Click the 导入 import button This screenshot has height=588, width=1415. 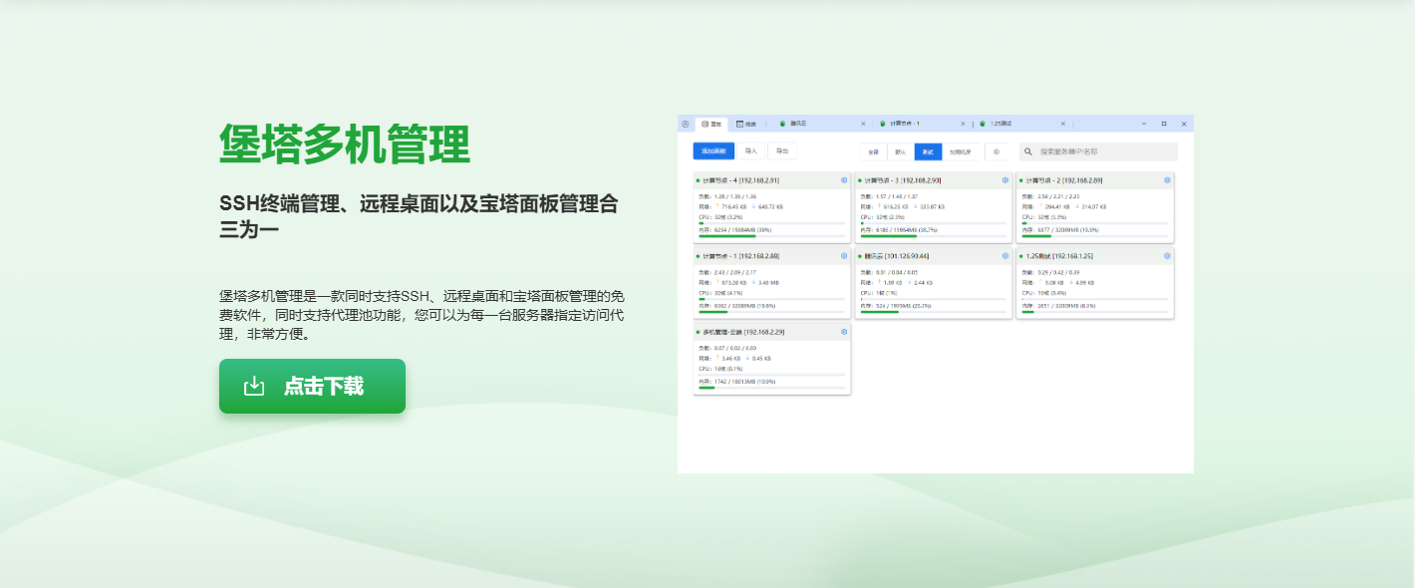751,151
